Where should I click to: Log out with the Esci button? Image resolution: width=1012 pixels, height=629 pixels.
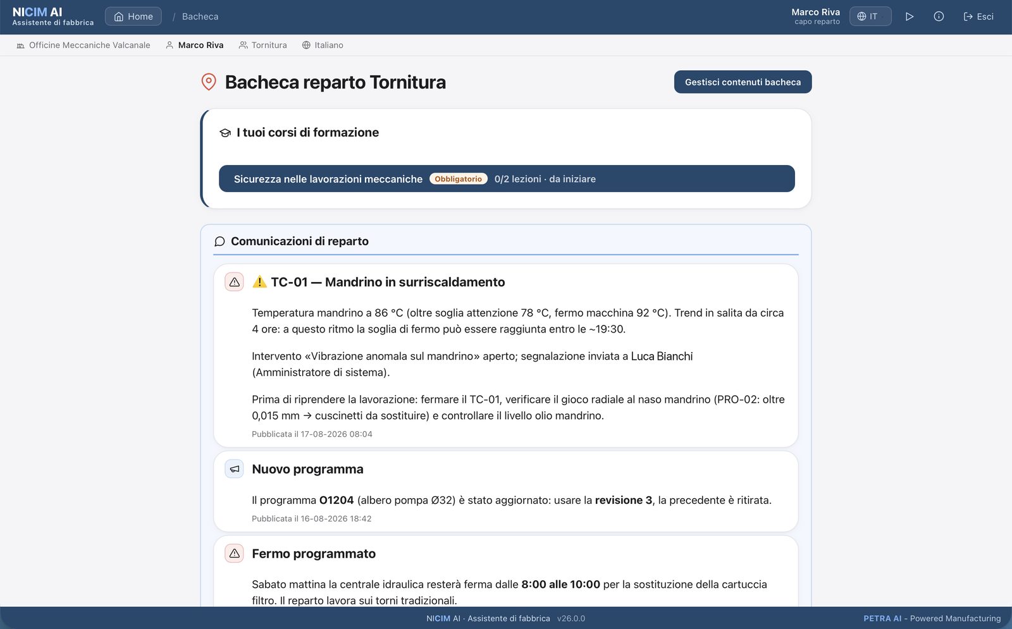pos(978,16)
